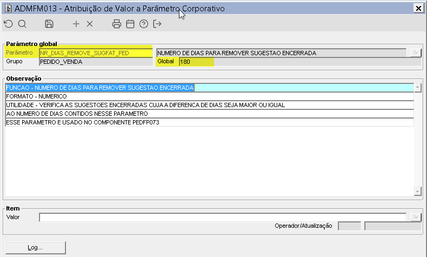Click the first Operador/Atualização field
This screenshot has height=257, width=427.
(x=349, y=226)
